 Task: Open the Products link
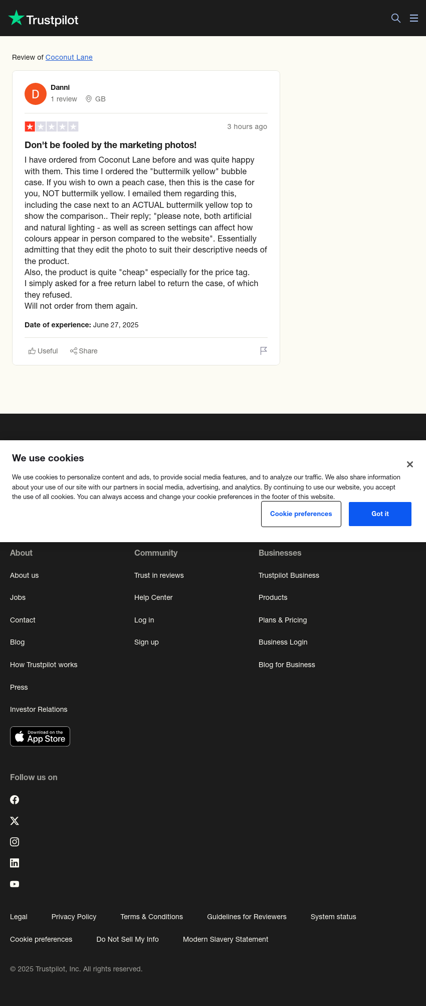point(273,597)
